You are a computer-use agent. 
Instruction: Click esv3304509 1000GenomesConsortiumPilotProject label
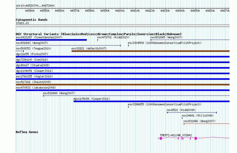[x=165, y=43]
